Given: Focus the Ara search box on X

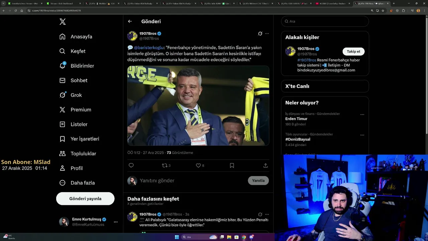Looking at the screenshot, I should (325, 21).
